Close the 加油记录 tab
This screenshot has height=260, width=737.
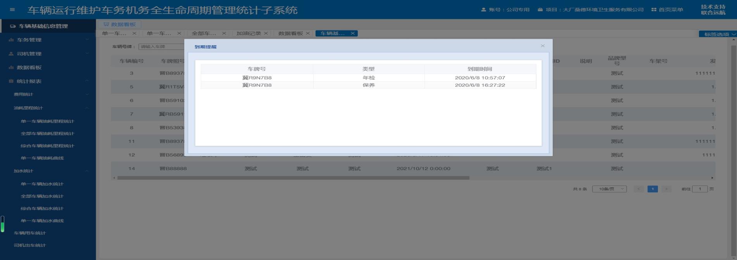266,34
